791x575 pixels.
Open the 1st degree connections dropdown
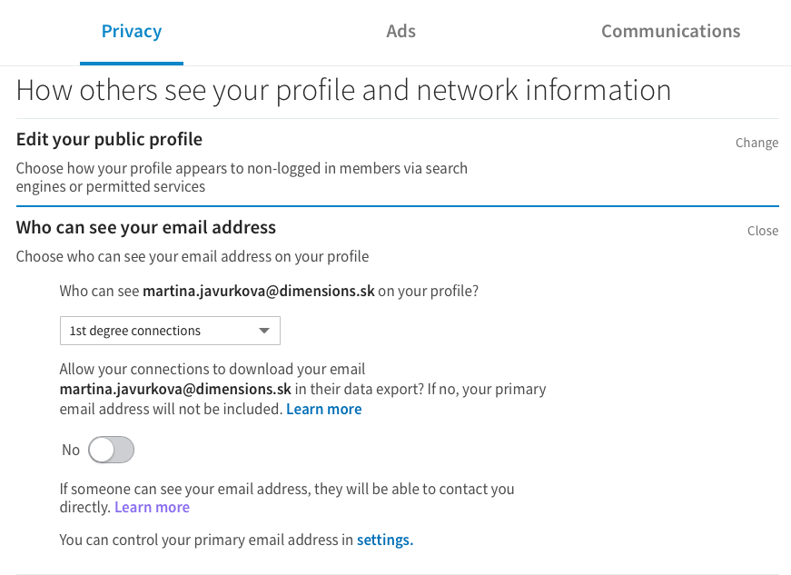tap(170, 331)
